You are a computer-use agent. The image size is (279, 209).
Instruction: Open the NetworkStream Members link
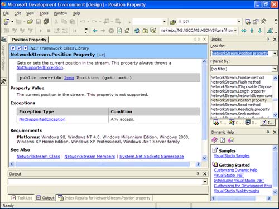(90, 157)
